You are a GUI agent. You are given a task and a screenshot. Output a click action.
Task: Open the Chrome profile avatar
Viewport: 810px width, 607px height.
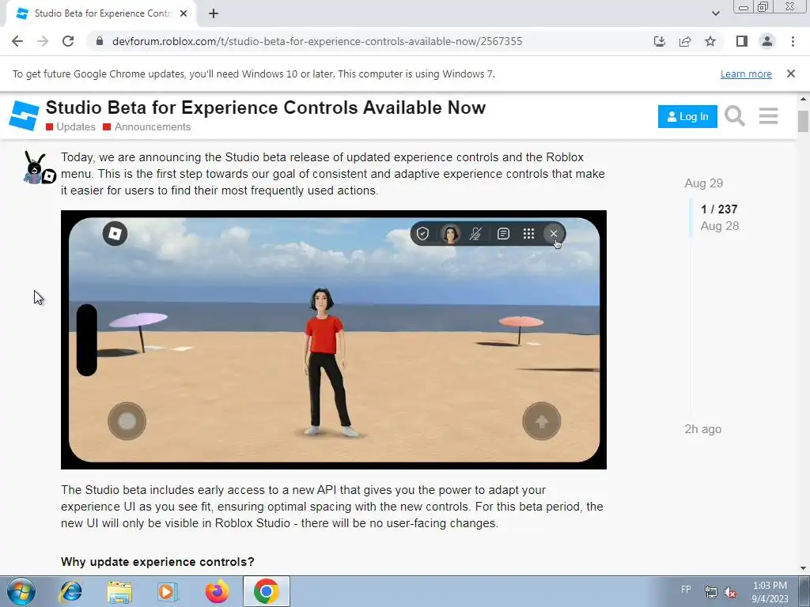point(767,41)
